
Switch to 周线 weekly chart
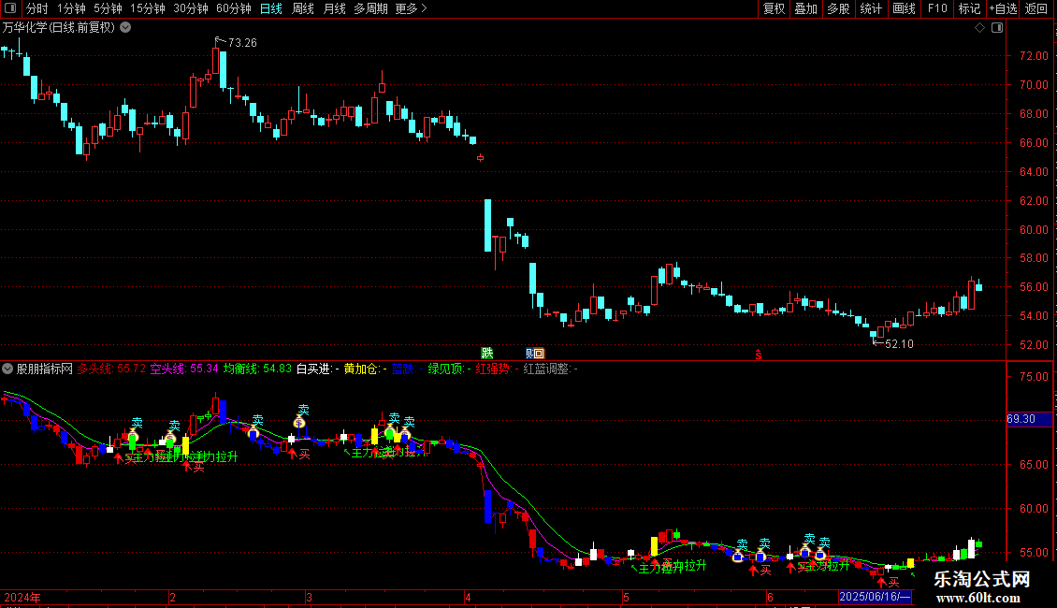[303, 8]
